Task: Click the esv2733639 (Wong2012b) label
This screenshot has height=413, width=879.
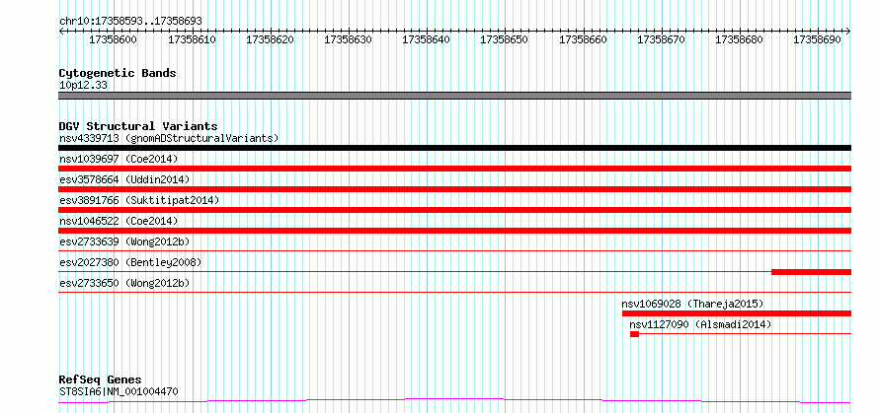Action: pos(124,241)
